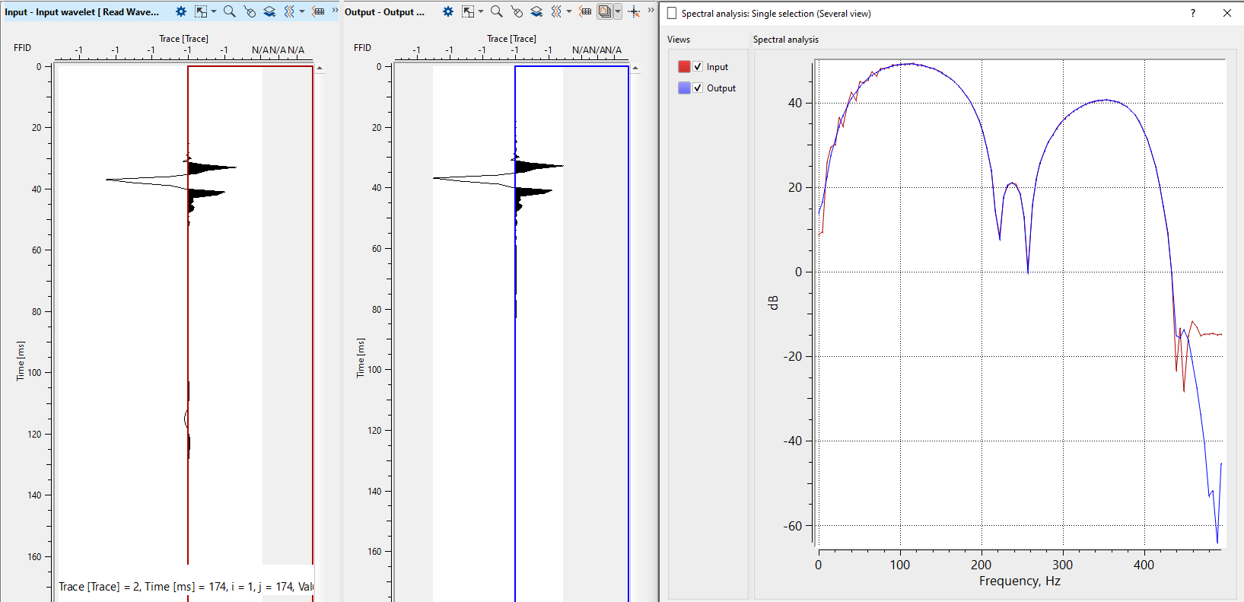Select the zoom magnifier in Input panel
The width and height of the screenshot is (1244, 602).
tap(229, 11)
